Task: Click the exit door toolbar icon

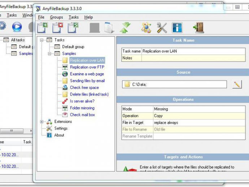Action: pyautogui.click(x=198, y=28)
